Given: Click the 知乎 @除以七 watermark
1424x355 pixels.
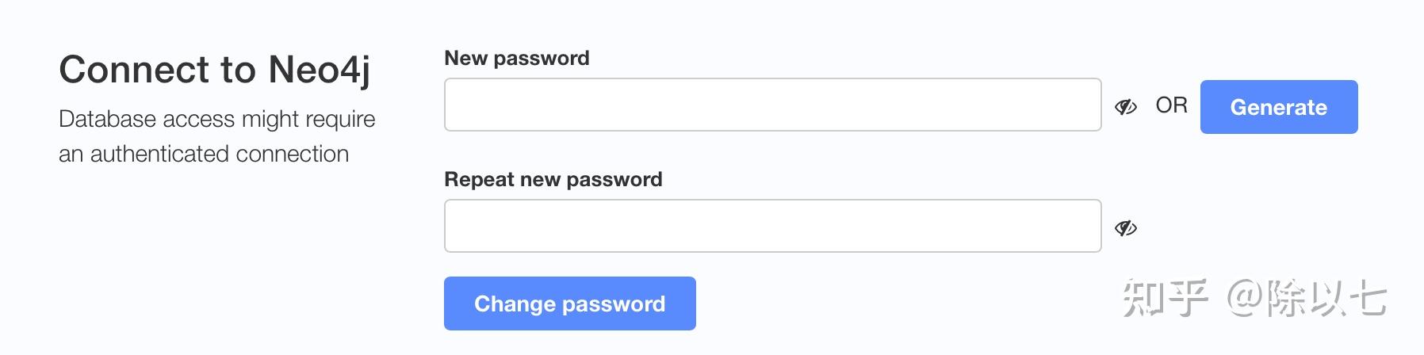Looking at the screenshot, I should click(x=1254, y=299).
